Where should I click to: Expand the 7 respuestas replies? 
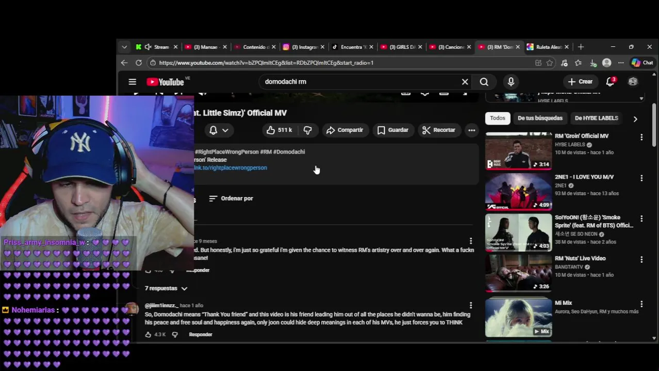click(166, 289)
